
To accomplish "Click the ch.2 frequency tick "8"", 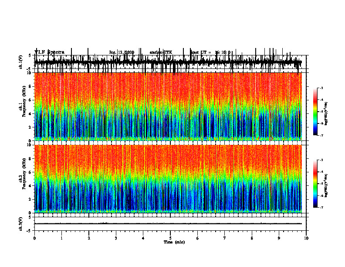I will pos(30,159).
